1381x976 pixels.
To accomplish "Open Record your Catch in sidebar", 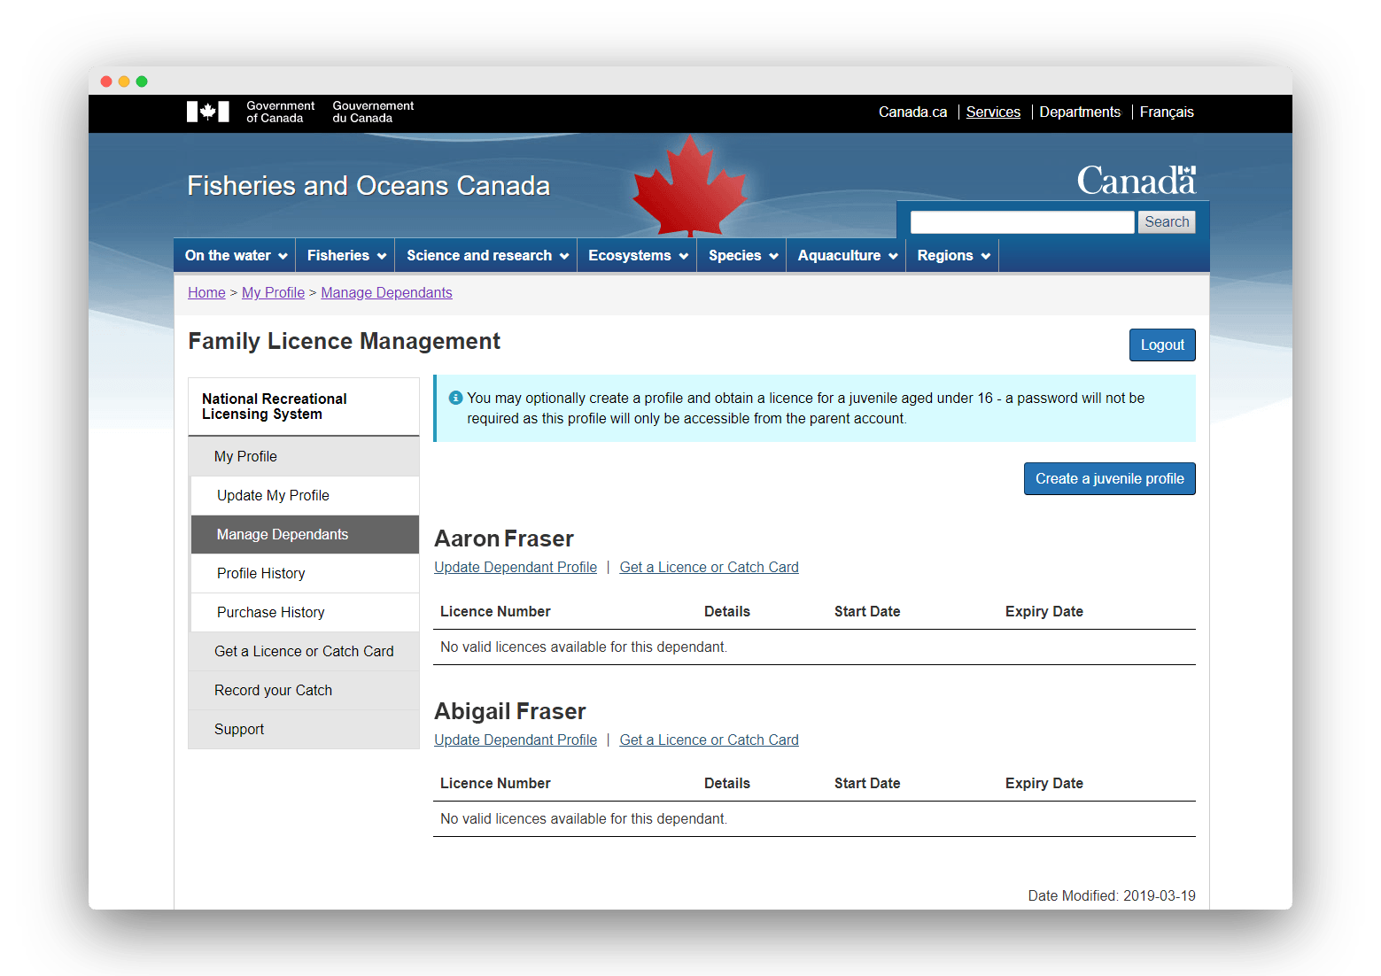I will tap(304, 690).
